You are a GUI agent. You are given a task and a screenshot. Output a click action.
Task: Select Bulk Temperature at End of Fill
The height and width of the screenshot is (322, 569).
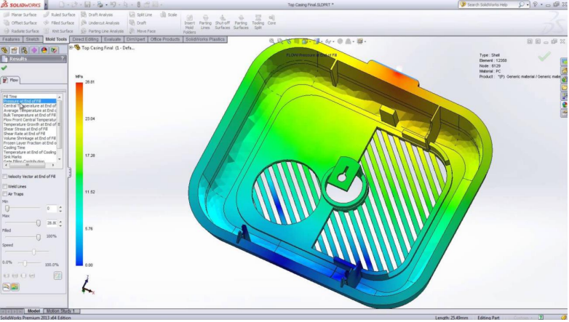29,116
